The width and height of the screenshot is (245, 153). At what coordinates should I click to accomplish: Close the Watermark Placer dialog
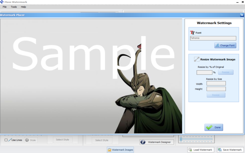click(x=242, y=15)
